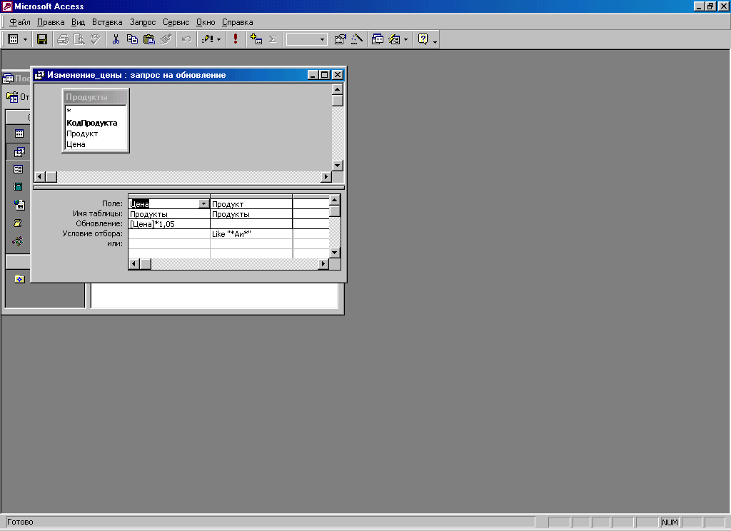Click the Query View table icon
The width and height of the screenshot is (731, 531).
coord(13,40)
